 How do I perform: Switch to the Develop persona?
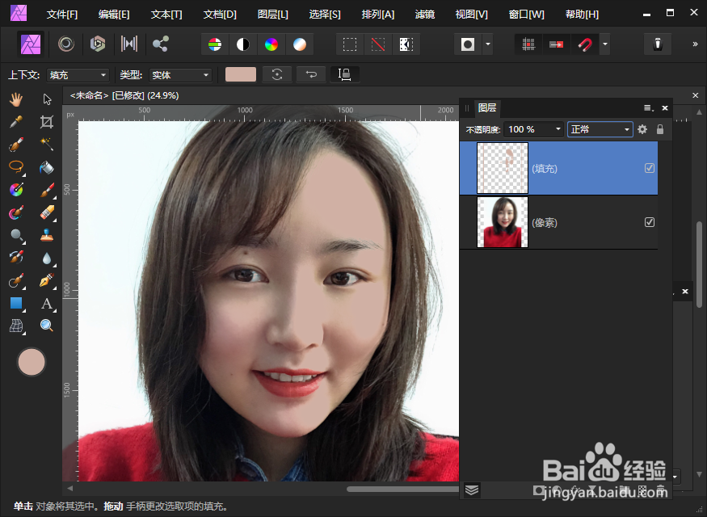pyautogui.click(x=98, y=44)
